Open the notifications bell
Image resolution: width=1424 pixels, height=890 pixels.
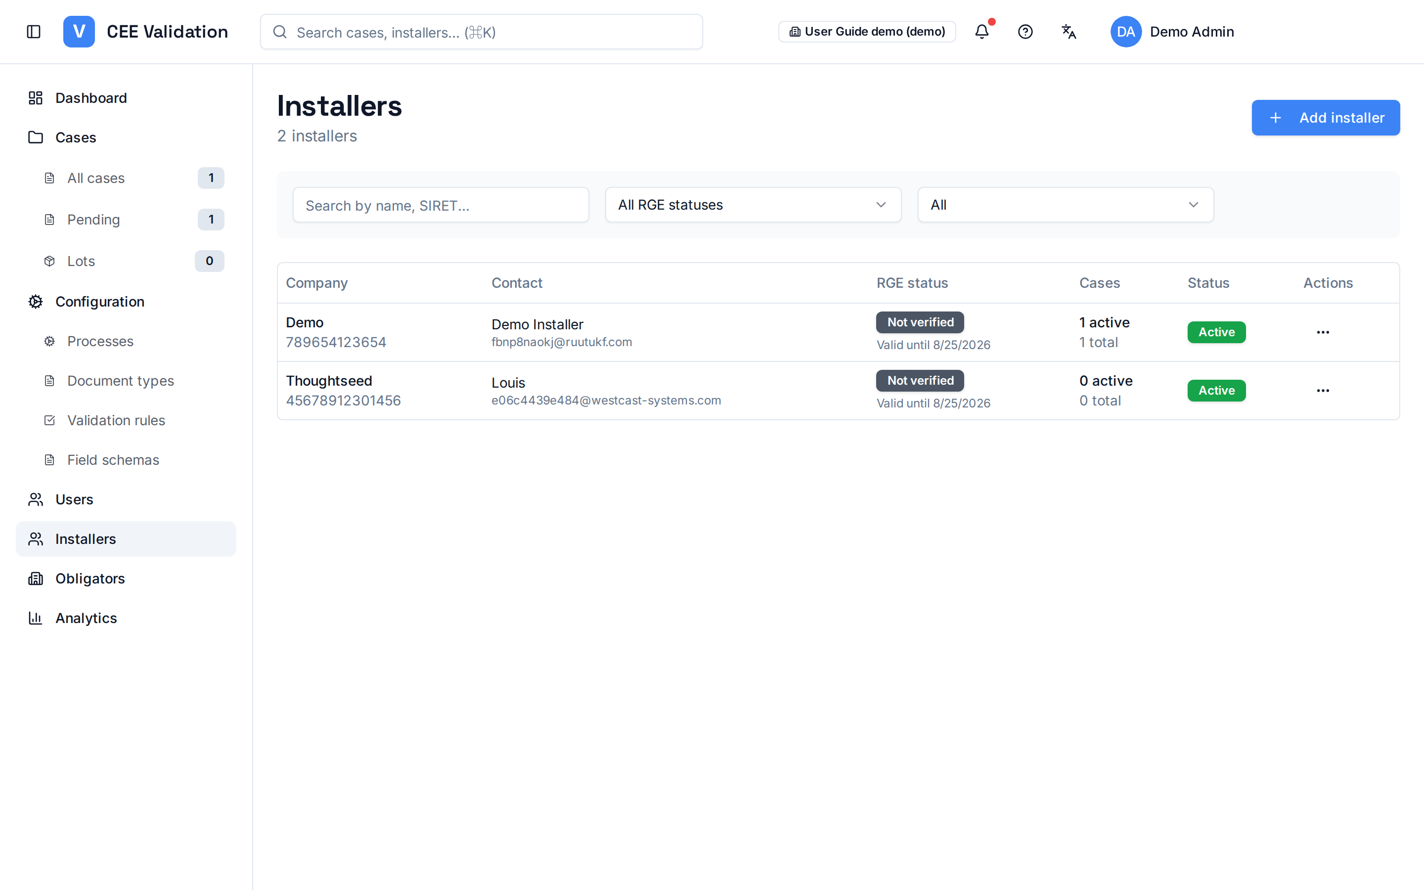click(x=982, y=32)
